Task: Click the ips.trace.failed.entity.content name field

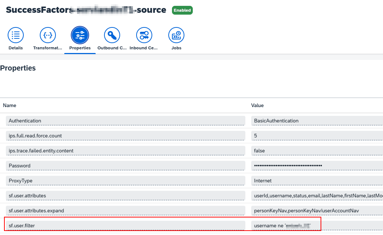Action: click(126, 151)
